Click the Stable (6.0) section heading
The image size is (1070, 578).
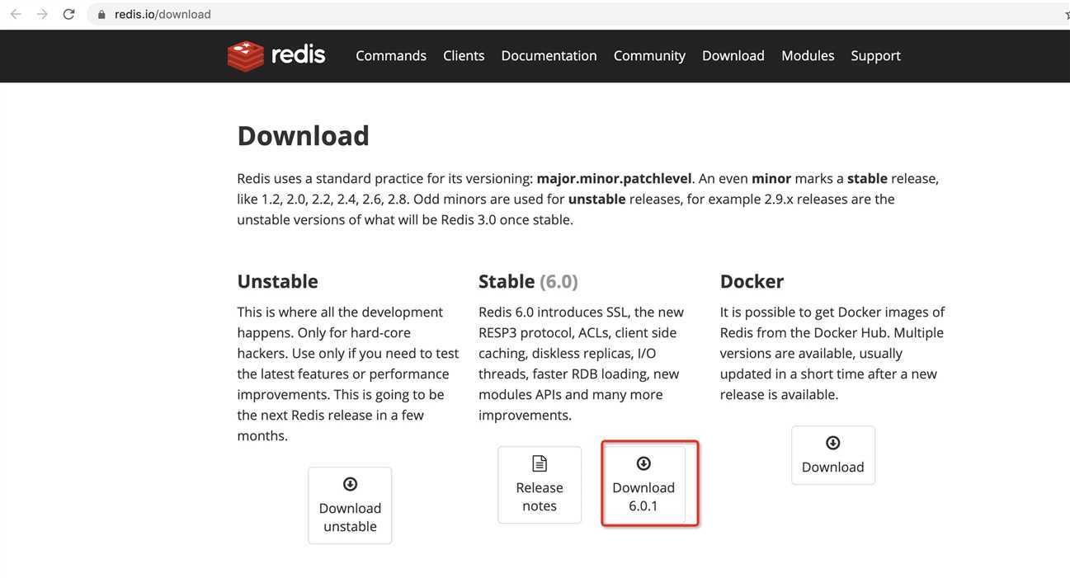coord(528,281)
